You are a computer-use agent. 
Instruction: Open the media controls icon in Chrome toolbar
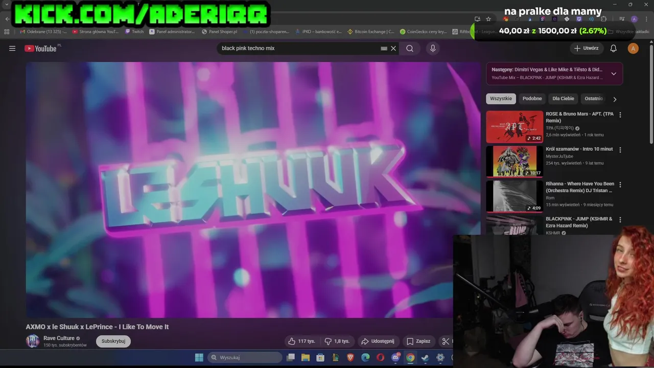tap(622, 19)
